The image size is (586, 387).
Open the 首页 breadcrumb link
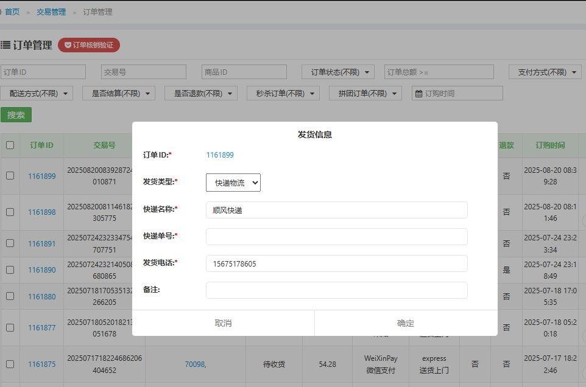tap(12, 12)
